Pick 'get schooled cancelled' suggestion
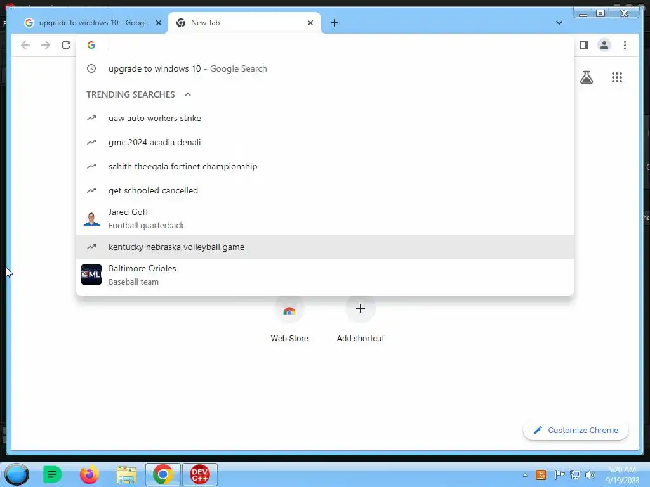 click(x=325, y=190)
